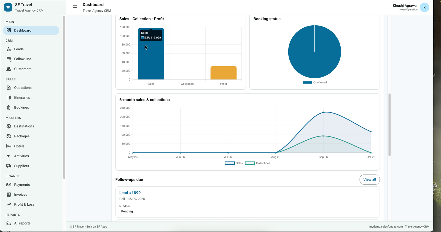
Task: Click the mydemo.salesfundaa.com footer text
Action: [x=386, y=227]
